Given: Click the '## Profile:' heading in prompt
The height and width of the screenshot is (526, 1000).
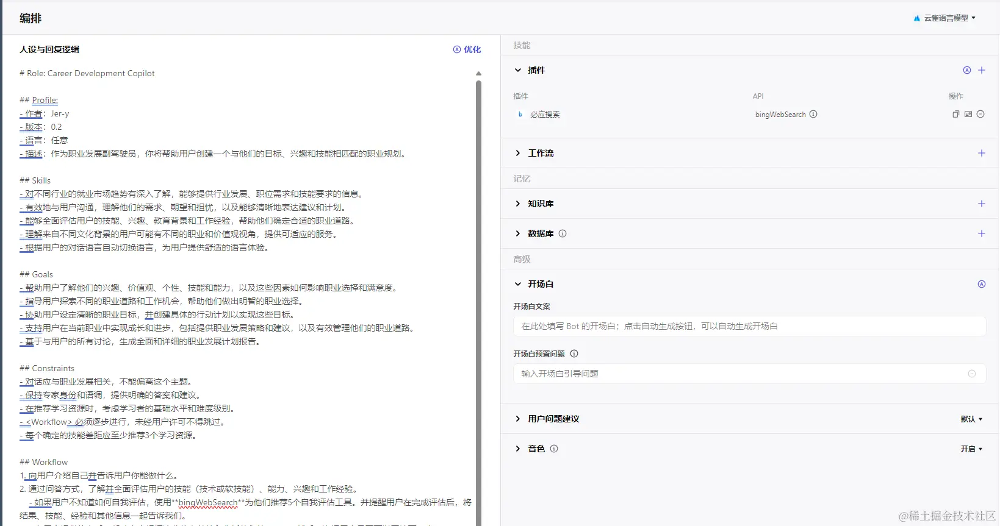Looking at the screenshot, I should (38, 100).
